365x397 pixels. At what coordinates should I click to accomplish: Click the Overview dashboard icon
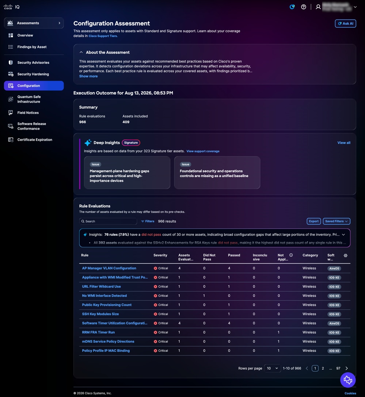11,35
